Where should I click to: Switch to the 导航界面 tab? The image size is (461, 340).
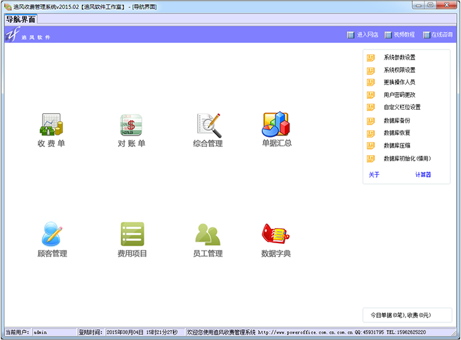click(20, 20)
